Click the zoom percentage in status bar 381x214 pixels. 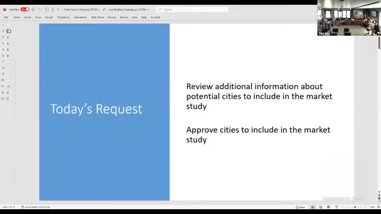point(371,207)
